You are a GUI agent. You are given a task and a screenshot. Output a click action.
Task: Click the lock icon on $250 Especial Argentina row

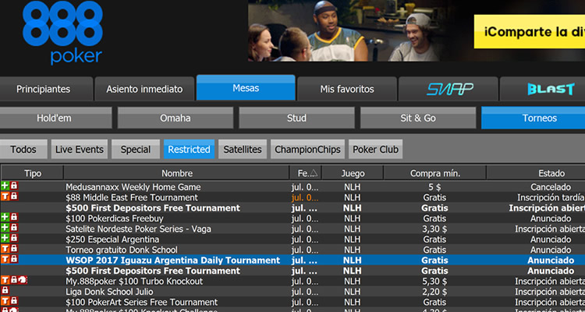(14, 238)
